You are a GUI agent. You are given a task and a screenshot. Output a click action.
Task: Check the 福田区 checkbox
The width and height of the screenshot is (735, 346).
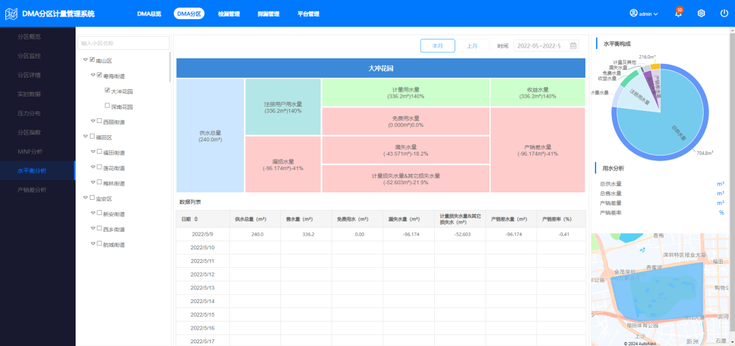[92, 137]
